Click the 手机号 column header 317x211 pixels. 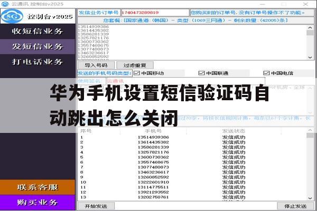point(153,131)
